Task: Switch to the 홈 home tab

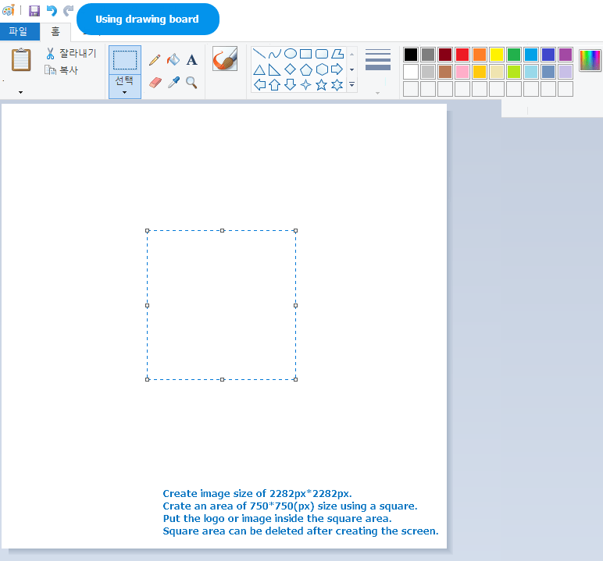Action: 55,32
